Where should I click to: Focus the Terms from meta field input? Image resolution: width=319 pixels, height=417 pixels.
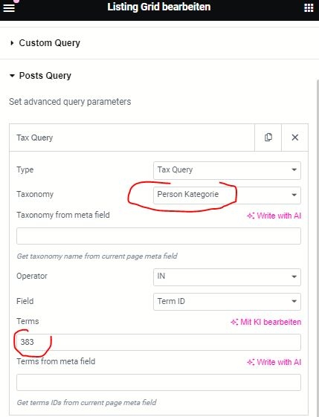(158, 382)
